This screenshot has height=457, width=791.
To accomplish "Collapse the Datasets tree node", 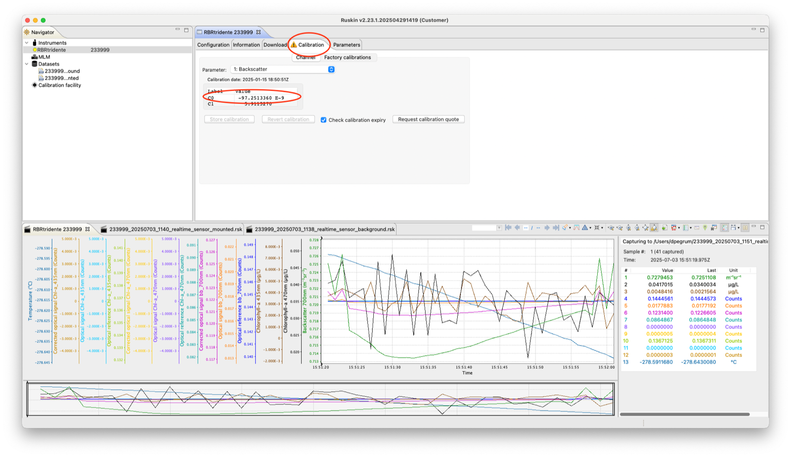I will pyautogui.click(x=27, y=64).
